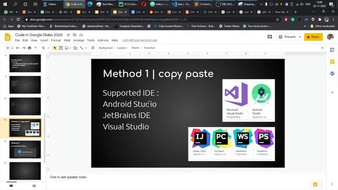The width and height of the screenshot is (338, 190).
Task: Switch to filmstrip view button
Action: [x=11, y=186]
